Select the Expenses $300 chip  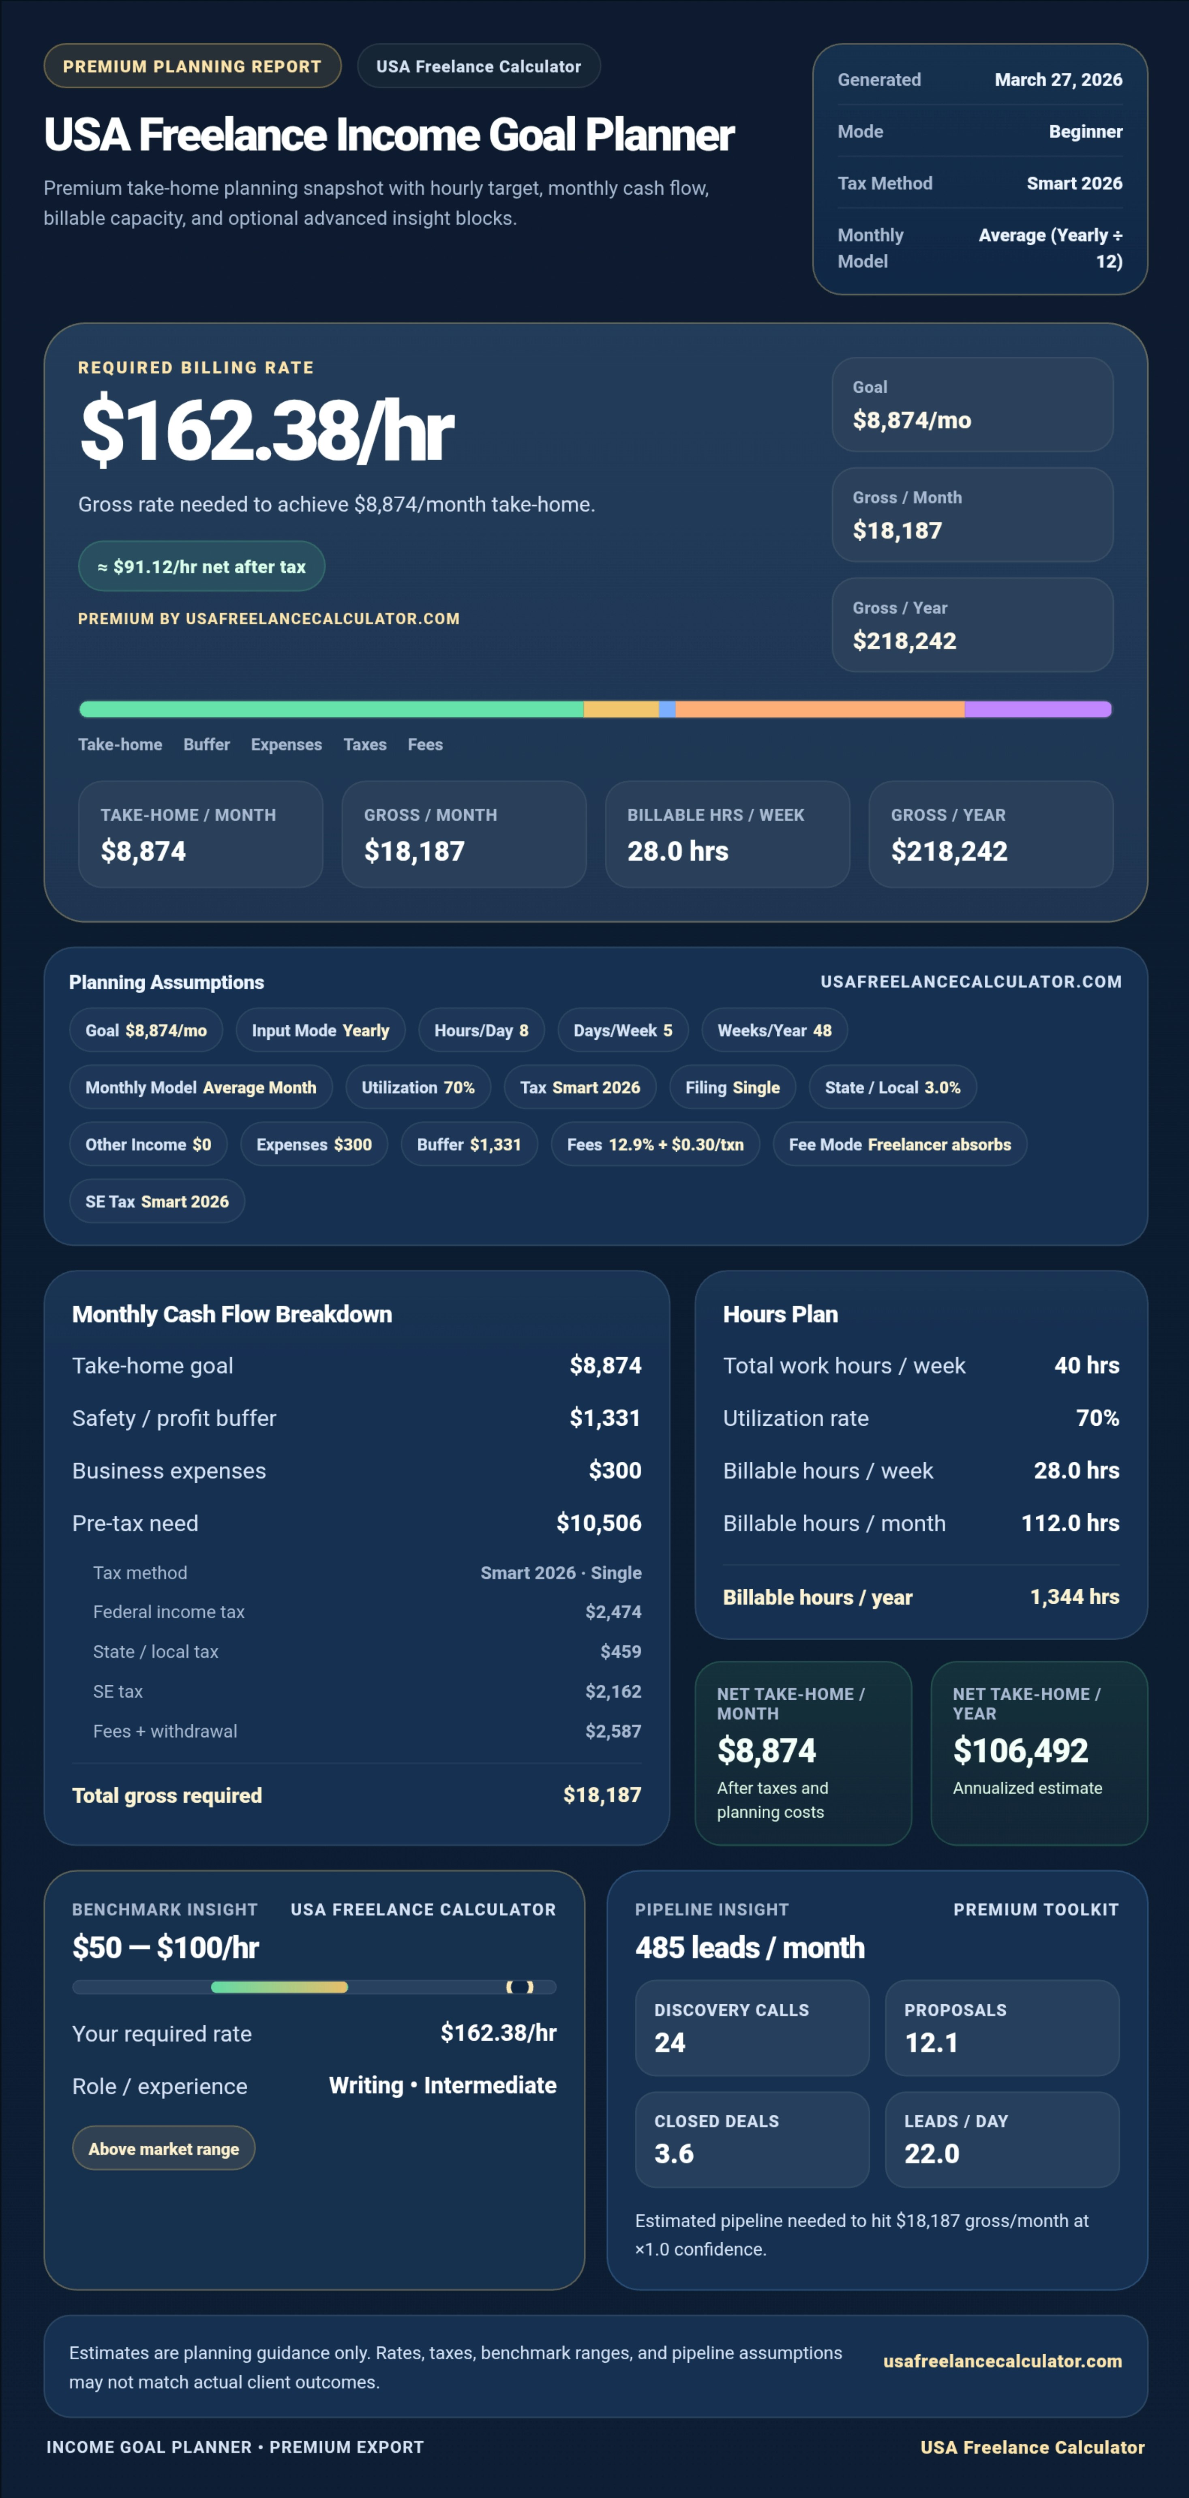pyautogui.click(x=313, y=1144)
